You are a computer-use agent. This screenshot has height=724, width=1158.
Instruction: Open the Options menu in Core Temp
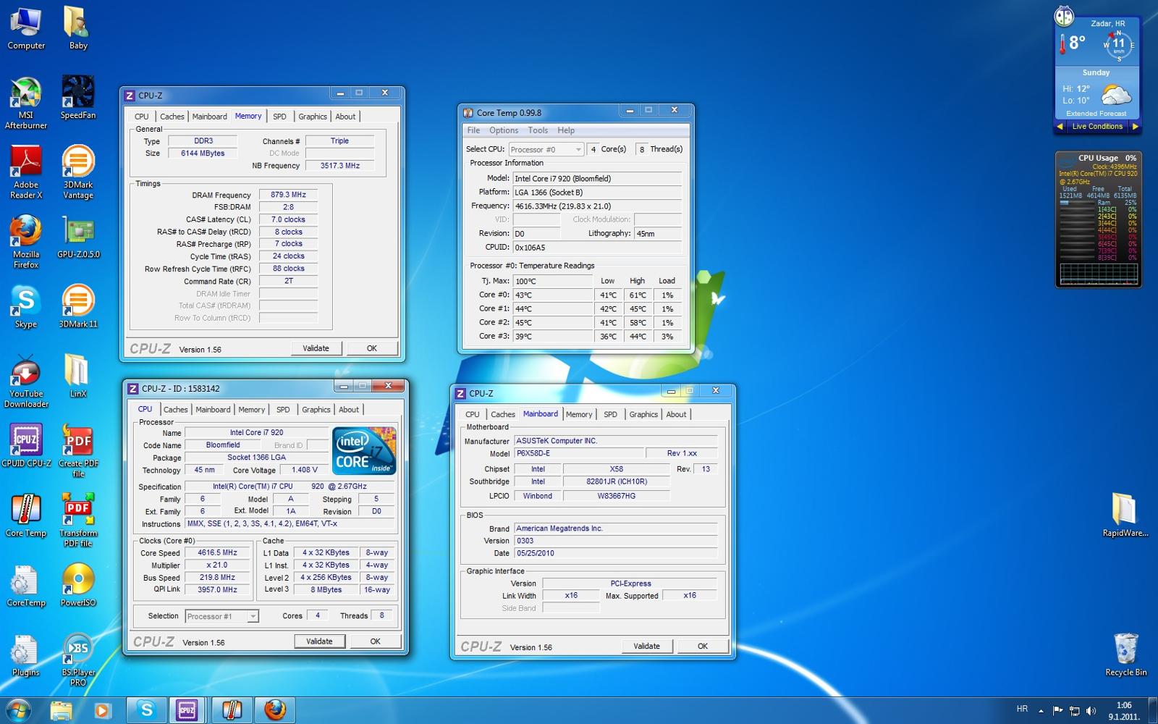click(504, 130)
